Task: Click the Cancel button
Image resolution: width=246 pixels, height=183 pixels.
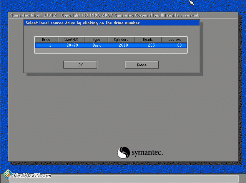Action: pos(142,65)
